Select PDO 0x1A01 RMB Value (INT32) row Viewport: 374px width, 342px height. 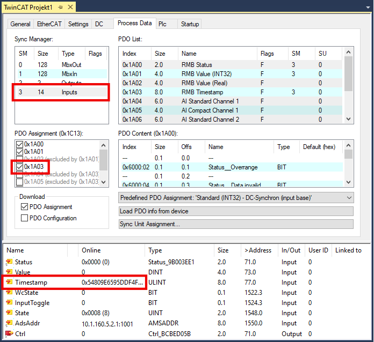(231, 74)
